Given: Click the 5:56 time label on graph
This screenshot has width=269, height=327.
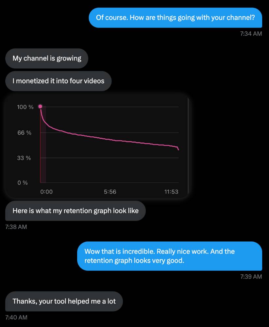Looking at the screenshot, I should 110,192.
